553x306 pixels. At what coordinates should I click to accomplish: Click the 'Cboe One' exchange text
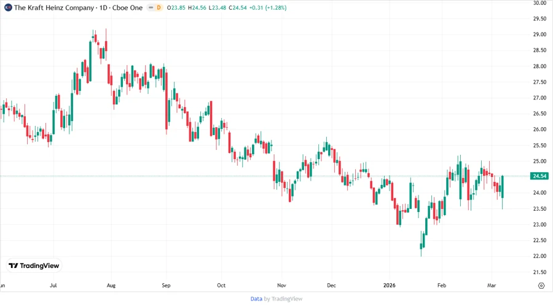point(127,7)
